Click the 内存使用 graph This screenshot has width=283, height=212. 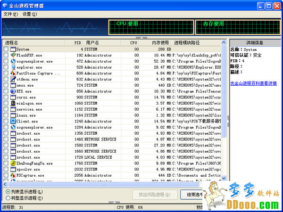[238, 27]
